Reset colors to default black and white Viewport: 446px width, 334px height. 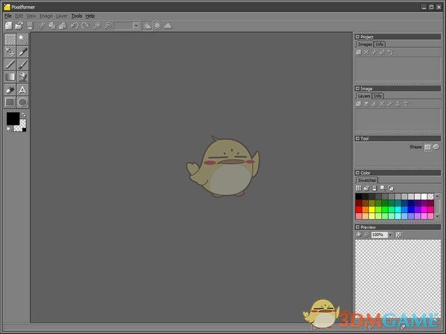(x=9, y=129)
